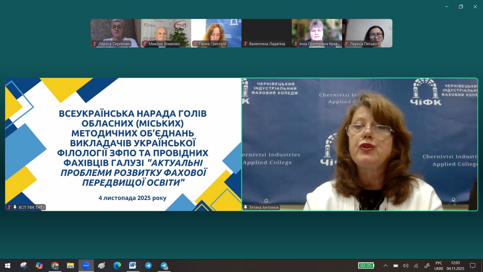This screenshot has height=272, width=483.
Task: Open Microsoft Word from the taskbar
Action: 132,266
